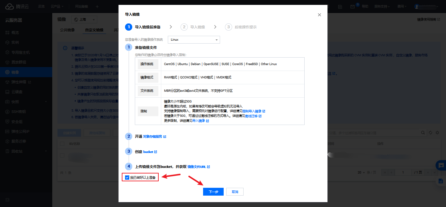Click the user avatar icon

click(417, 7)
